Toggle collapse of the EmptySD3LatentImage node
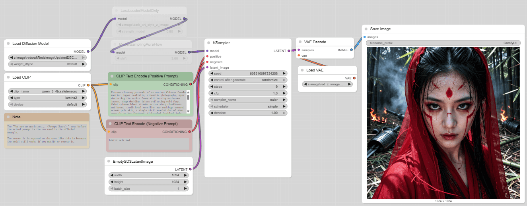Screen dimensions: 527x206 tap(109, 162)
